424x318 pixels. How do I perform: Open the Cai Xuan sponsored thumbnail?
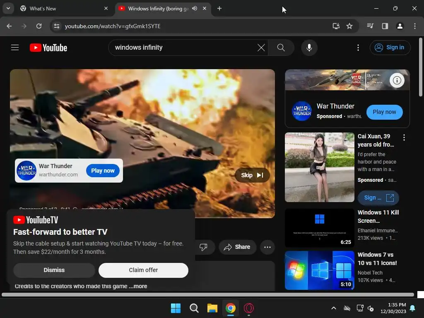[x=320, y=167]
